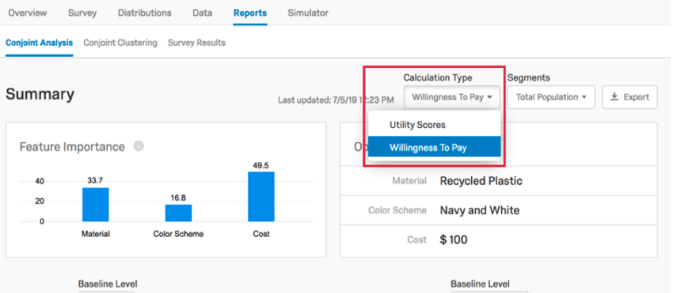The width and height of the screenshot is (673, 293).
Task: Click the Color Scheme axis label under the chart
Action: pos(179,234)
